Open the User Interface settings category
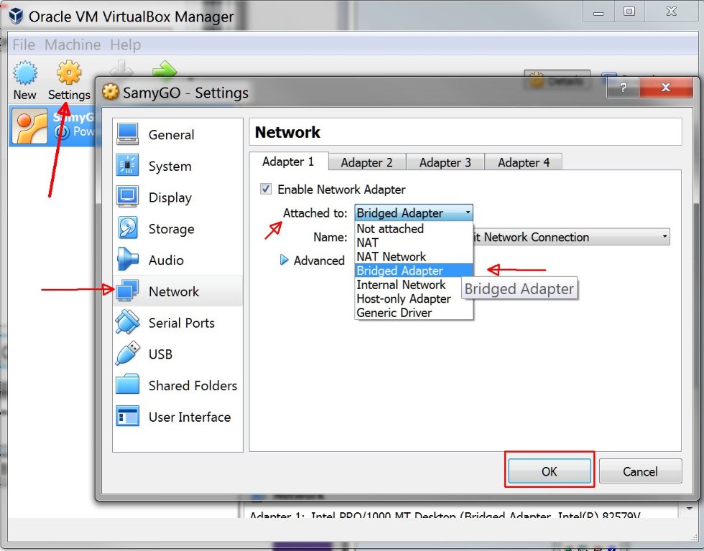 pos(177,417)
